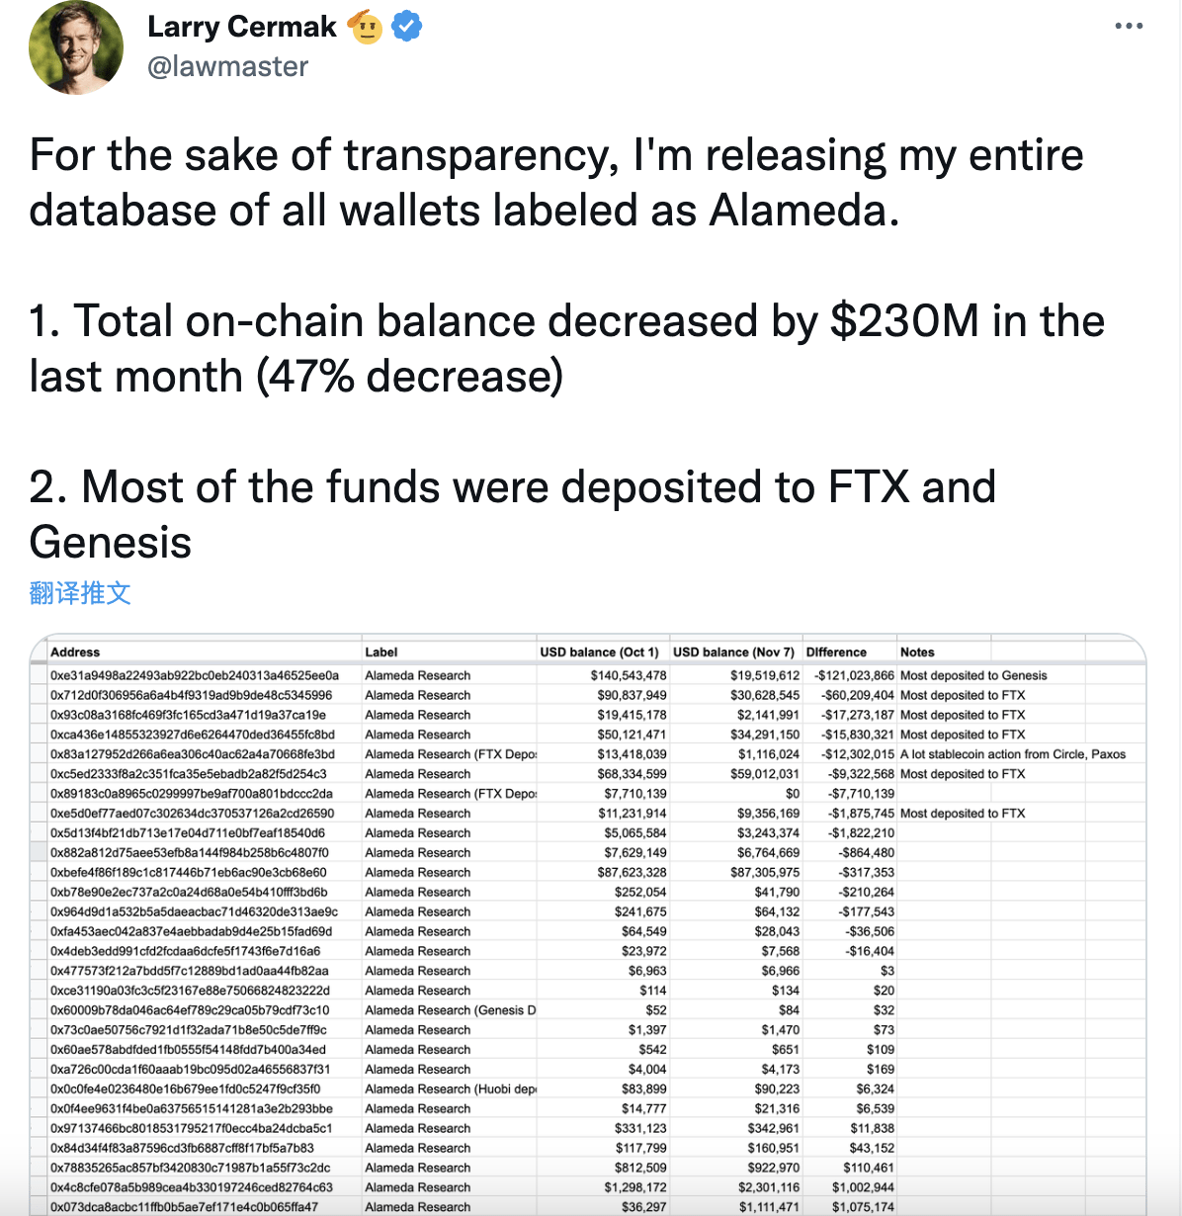Select the $140,543,478 balance cell

pos(629,675)
